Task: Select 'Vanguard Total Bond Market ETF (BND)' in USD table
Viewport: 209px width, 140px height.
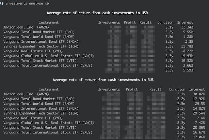Action: tap(39, 32)
